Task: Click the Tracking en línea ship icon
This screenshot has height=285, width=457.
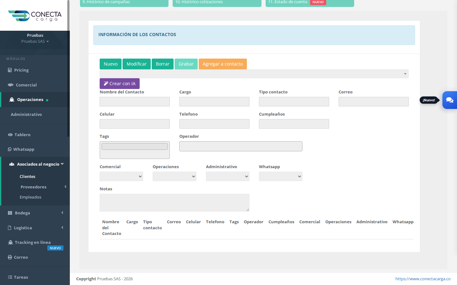Action: click(10, 242)
